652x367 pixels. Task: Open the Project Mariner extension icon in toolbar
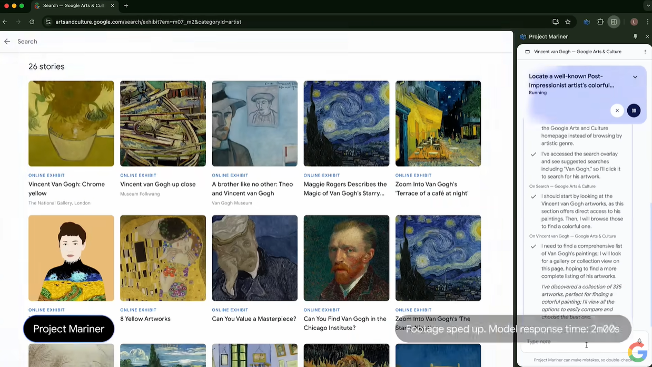pyautogui.click(x=586, y=22)
